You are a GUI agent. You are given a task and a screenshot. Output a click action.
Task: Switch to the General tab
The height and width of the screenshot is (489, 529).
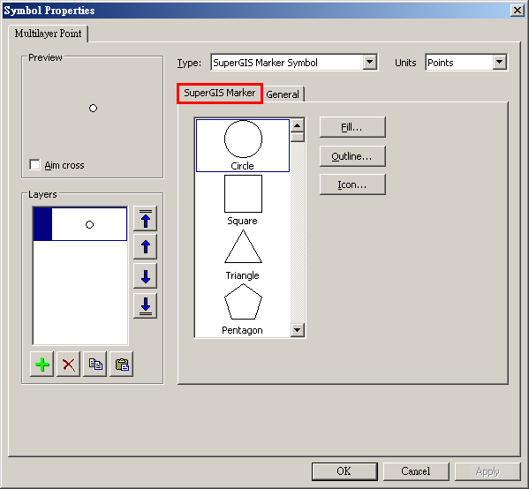point(283,94)
